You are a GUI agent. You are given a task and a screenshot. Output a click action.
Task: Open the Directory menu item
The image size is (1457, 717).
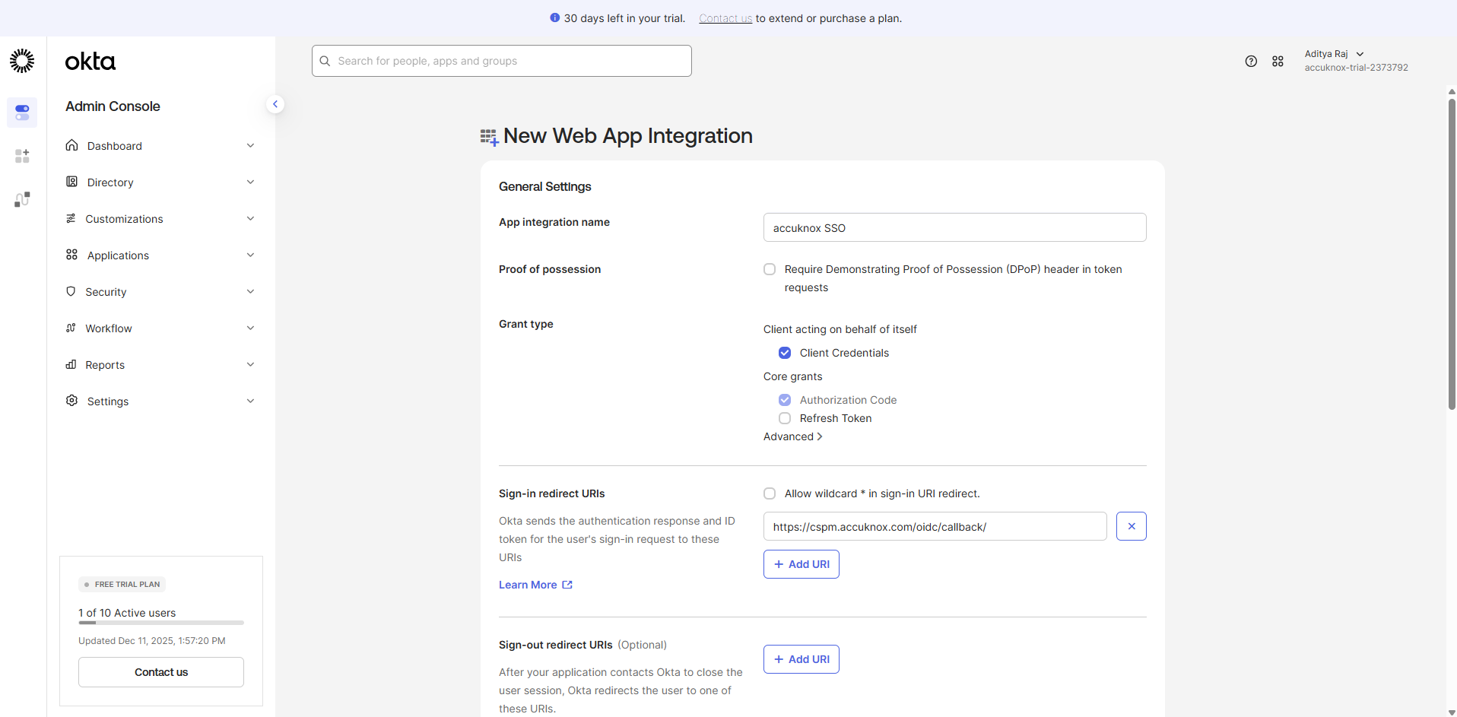pos(110,182)
